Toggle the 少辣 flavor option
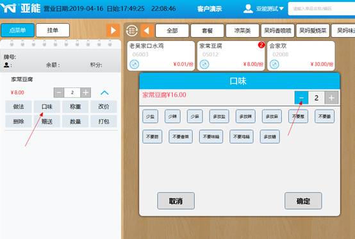 (x=172, y=117)
